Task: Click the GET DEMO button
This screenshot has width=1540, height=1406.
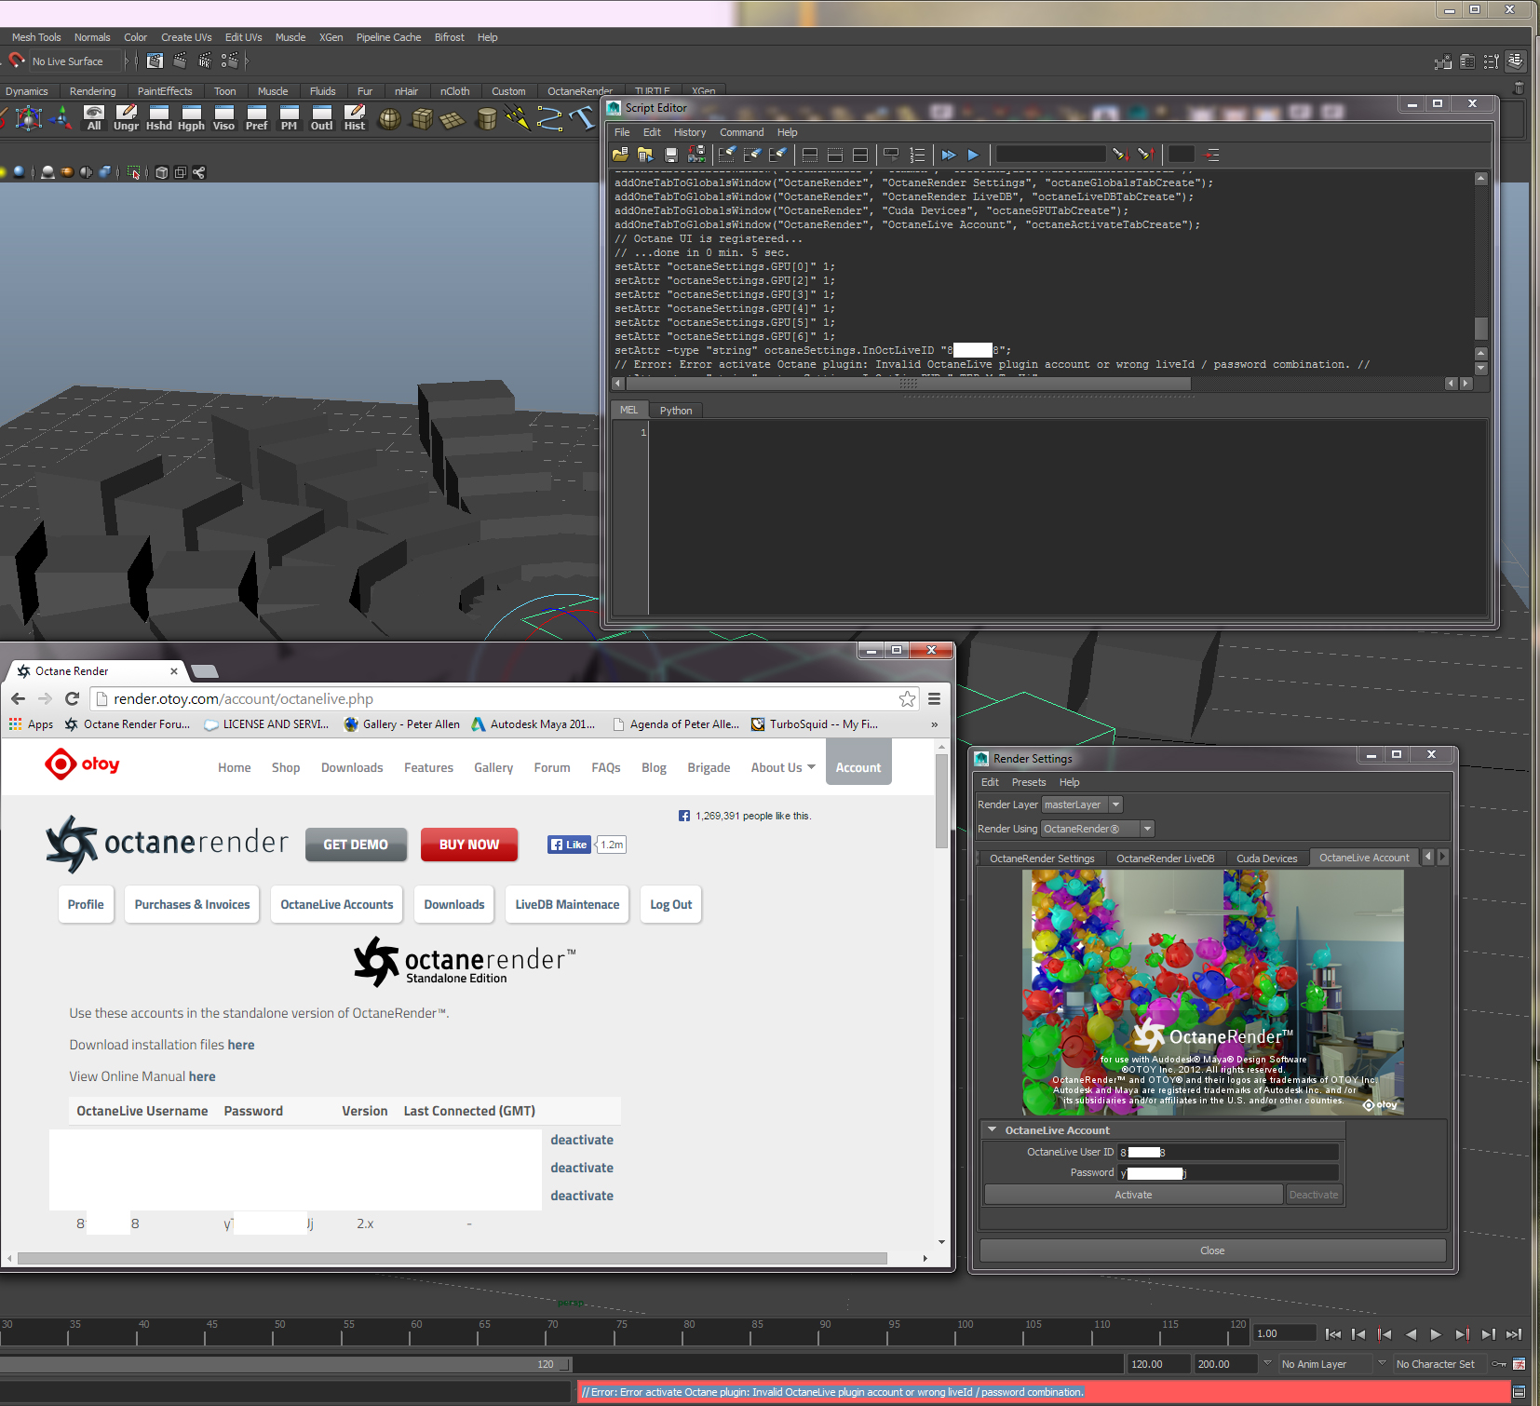Action: click(356, 845)
